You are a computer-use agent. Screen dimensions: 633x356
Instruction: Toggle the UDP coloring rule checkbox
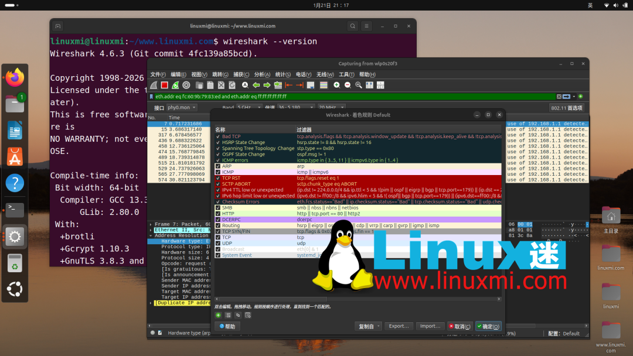(x=217, y=244)
